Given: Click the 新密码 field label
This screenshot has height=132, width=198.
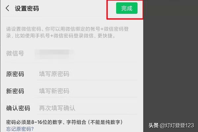Looking at the screenshot, I should pos(15,91).
